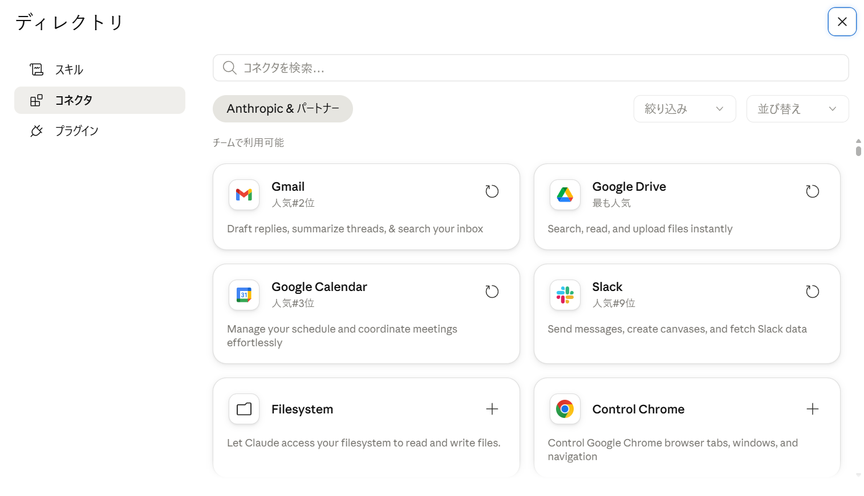Viewport: 864px width, 496px height.
Task: Click the 人気#9位 text under Slack
Action: (x=614, y=304)
